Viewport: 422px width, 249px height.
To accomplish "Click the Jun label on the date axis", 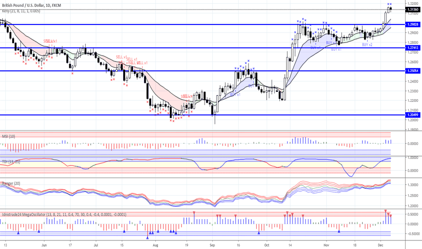I will tap(43, 244).
